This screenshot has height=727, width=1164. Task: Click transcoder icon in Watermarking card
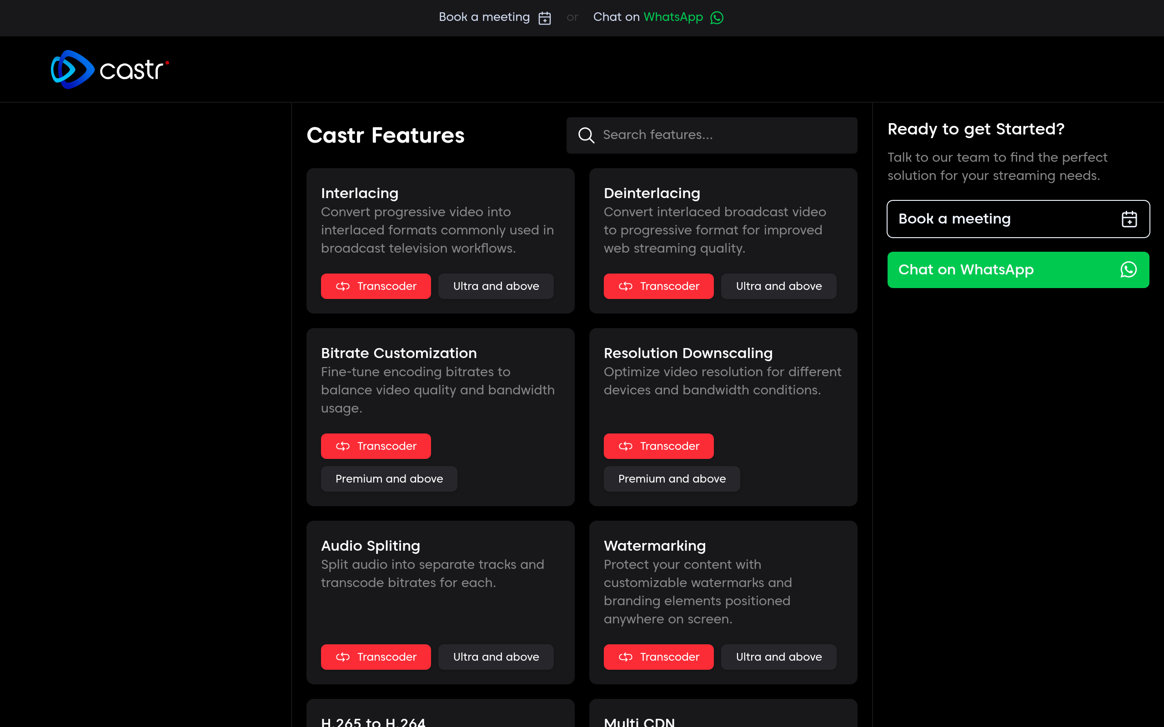tap(625, 657)
